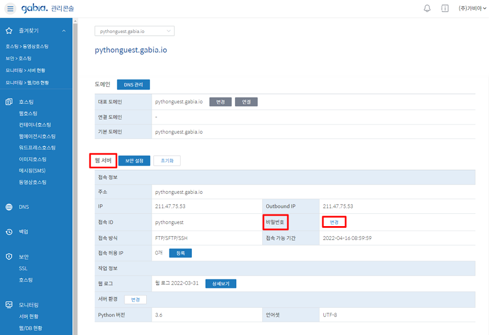489x335 pixels.
Task: Click the 언어셋 value UTF-8
Action: 330,315
